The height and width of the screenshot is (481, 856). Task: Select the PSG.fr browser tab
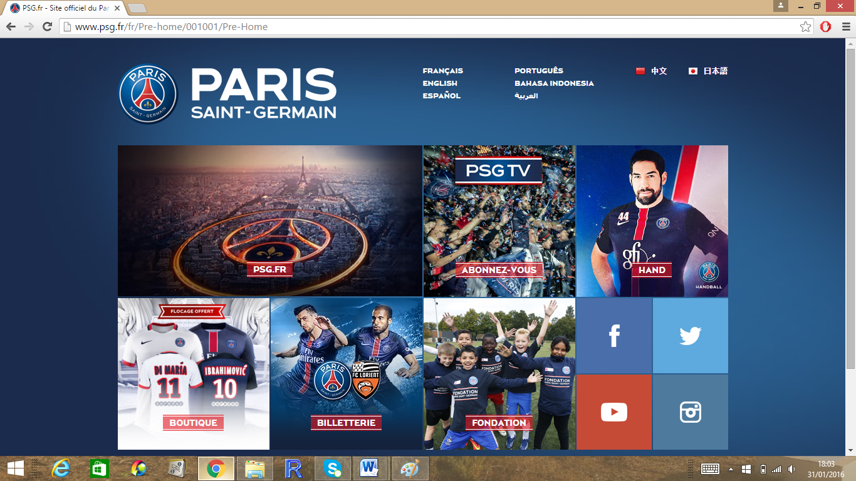tap(66, 8)
